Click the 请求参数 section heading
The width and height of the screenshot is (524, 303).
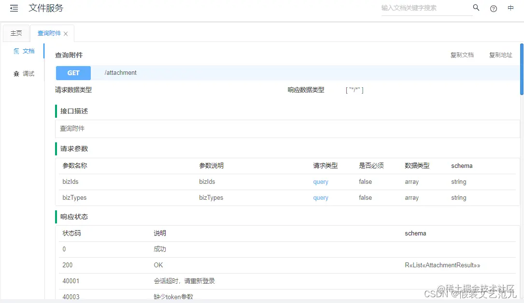tap(74, 149)
